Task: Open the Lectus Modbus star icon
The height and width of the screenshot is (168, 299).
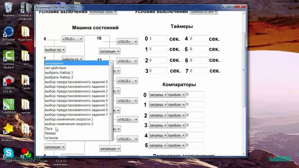Action: 8,132
